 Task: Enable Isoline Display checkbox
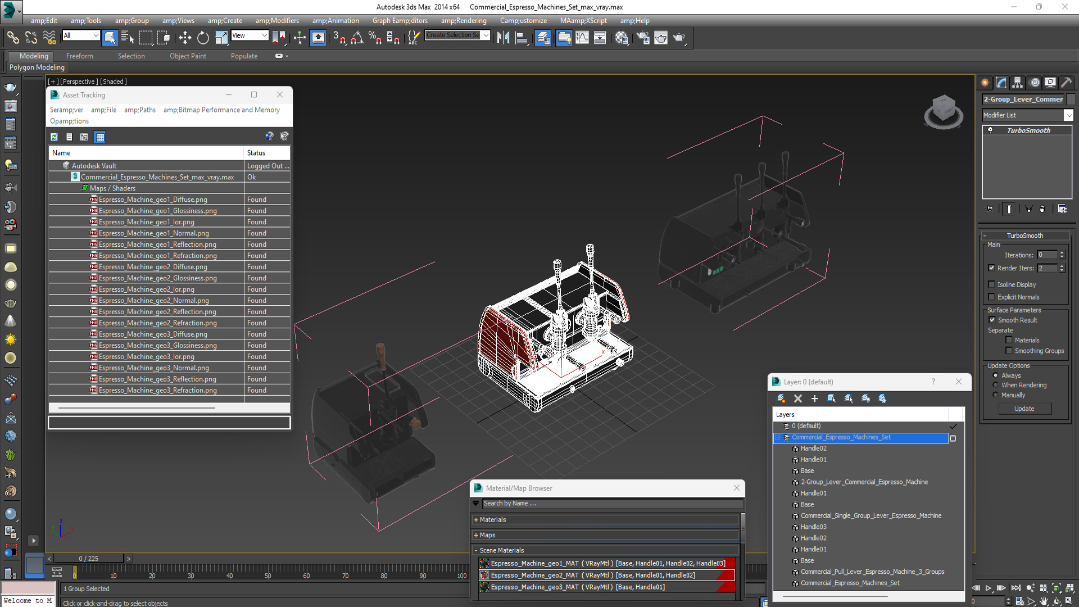tap(992, 284)
